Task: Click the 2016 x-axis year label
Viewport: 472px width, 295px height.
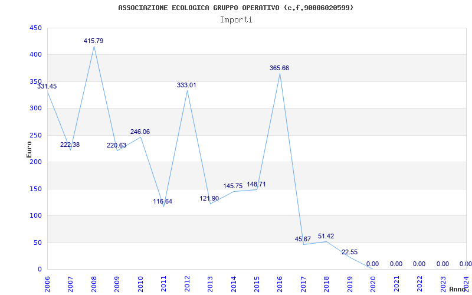Action: [280, 284]
